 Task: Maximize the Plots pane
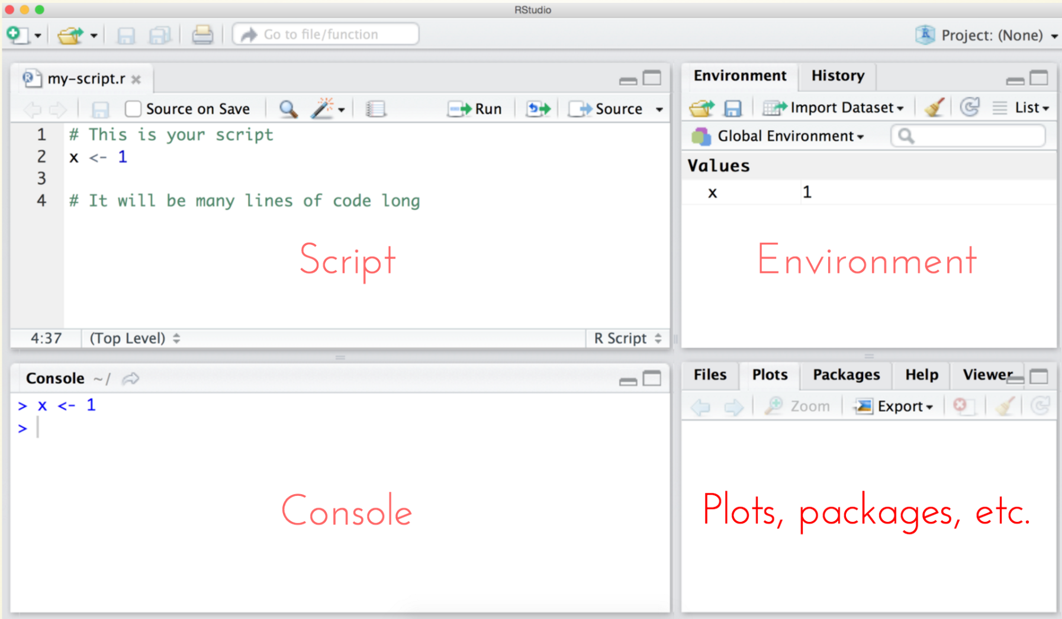point(1040,376)
